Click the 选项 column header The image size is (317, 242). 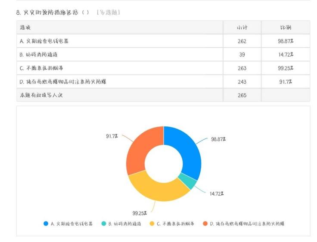tap(25, 28)
